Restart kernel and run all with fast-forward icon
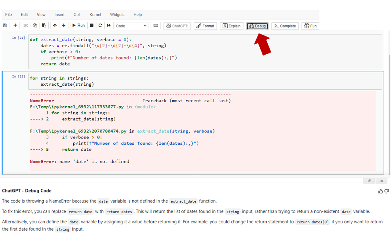 point(109,26)
